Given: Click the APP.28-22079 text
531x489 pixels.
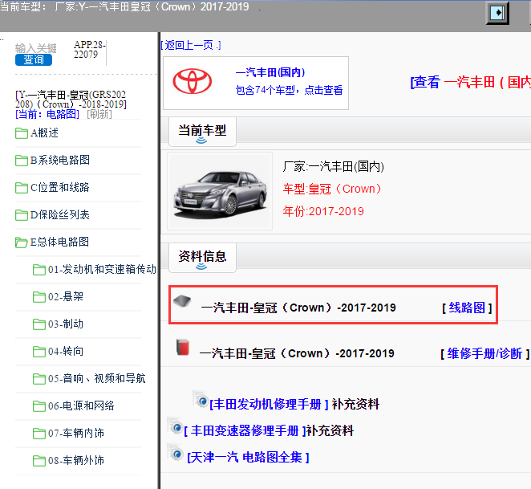Looking at the screenshot, I should click(x=90, y=50).
